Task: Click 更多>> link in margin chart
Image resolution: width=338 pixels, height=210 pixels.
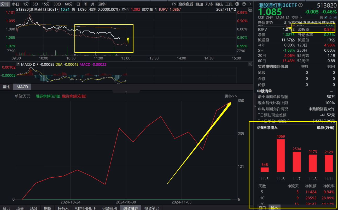Action: click(x=231, y=96)
